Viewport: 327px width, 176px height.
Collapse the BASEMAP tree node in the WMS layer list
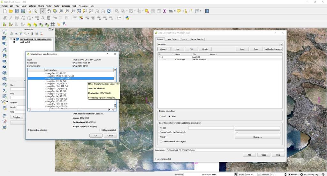click(x=160, y=57)
